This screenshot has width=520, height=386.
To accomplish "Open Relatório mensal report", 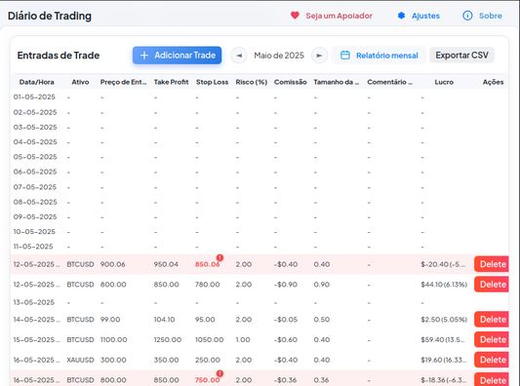I will tap(380, 56).
